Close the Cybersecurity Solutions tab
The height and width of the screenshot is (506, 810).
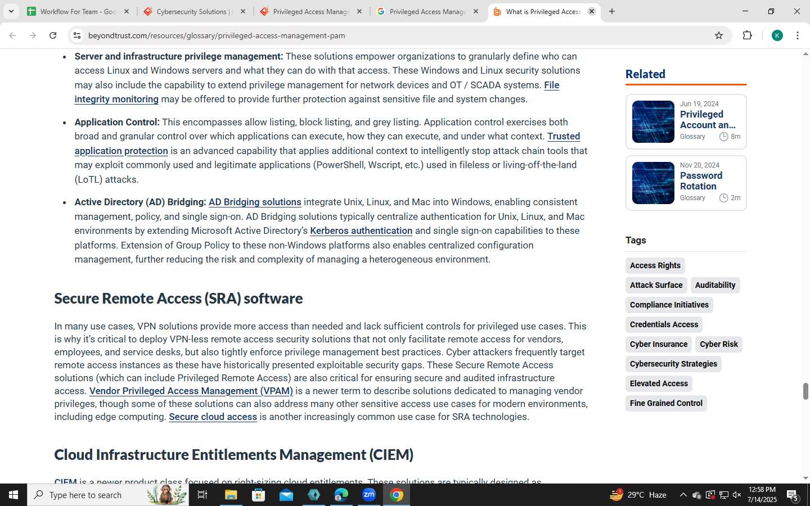click(243, 11)
